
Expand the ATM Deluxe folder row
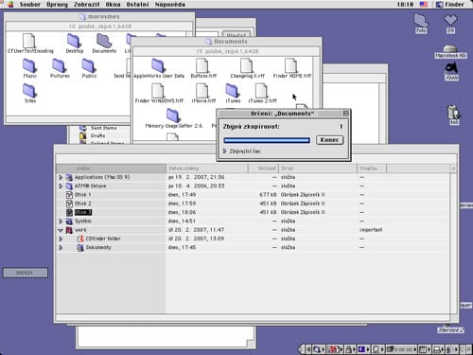61,186
